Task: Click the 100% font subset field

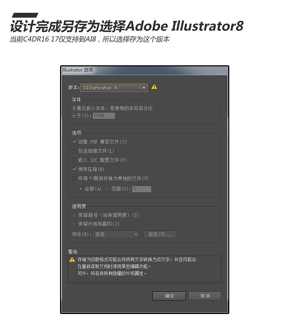Action: coord(104,116)
